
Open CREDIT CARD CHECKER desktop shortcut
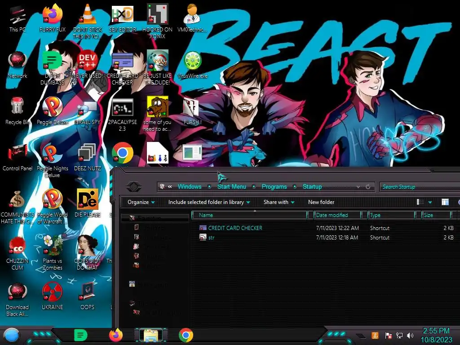point(122,68)
